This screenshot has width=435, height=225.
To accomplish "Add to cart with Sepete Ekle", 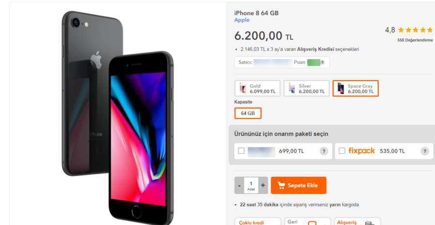I will point(298,185).
